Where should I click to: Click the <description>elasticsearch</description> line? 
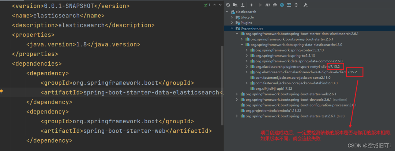[83, 25]
